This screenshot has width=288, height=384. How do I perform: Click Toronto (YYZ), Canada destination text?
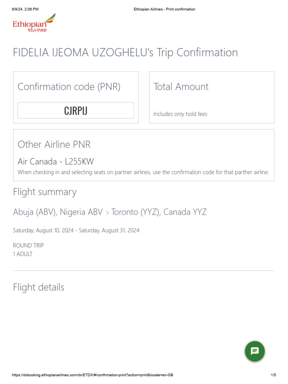point(159,212)
